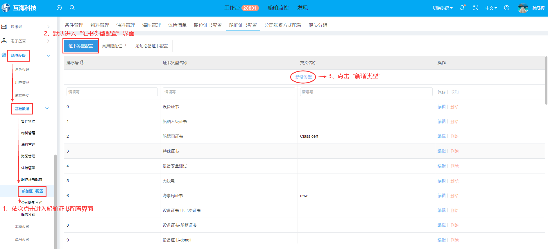The image size is (548, 249).
Task: Click the sidebar vertical scrollbar
Action: (55, 201)
